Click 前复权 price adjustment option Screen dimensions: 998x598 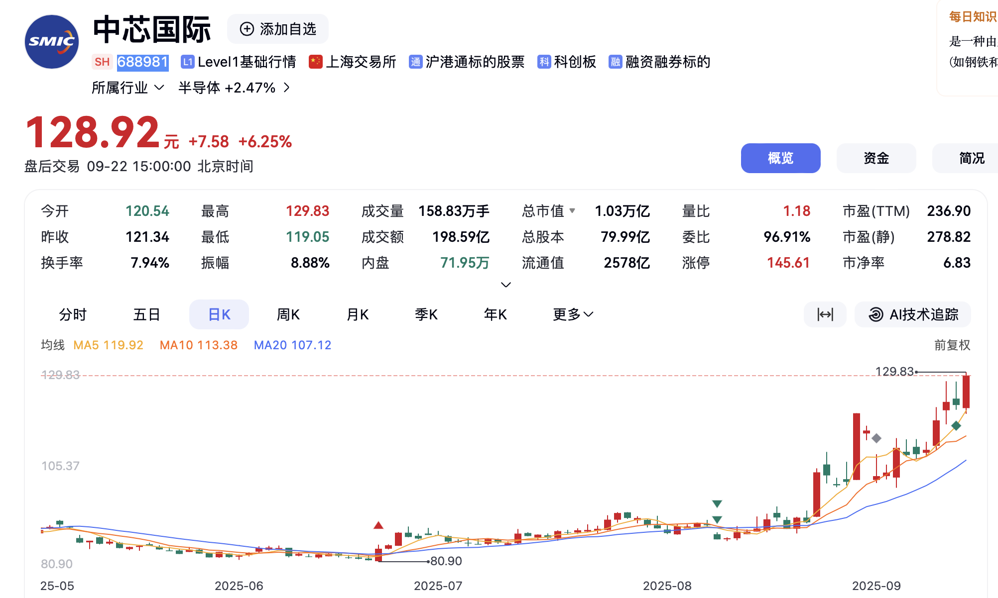pyautogui.click(x=952, y=345)
